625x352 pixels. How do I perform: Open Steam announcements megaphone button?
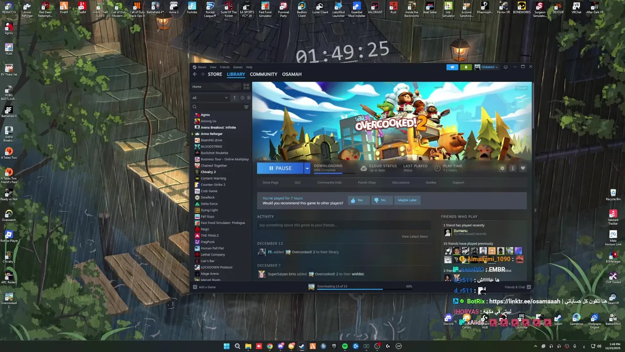click(x=452, y=67)
